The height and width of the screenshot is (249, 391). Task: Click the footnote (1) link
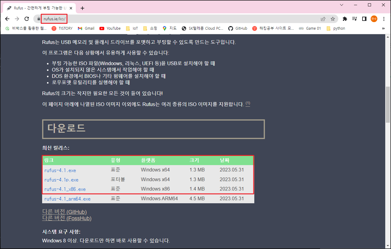point(248,104)
